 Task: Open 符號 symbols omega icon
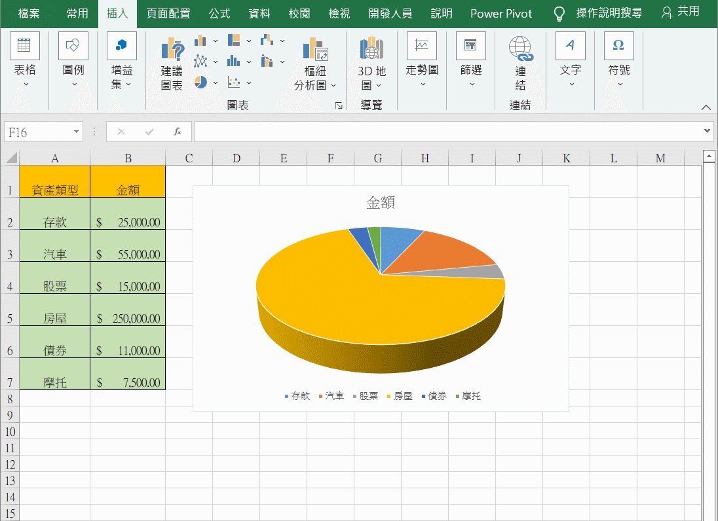(619, 46)
